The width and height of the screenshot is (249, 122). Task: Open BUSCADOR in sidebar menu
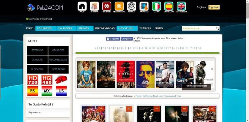tap(37, 69)
